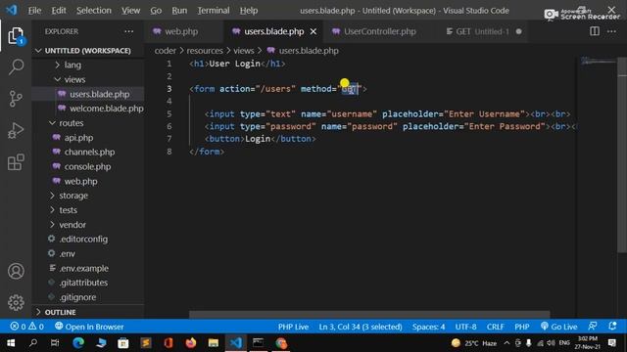Click resources in the breadcrumb path
The height and width of the screenshot is (352, 627).
point(205,51)
